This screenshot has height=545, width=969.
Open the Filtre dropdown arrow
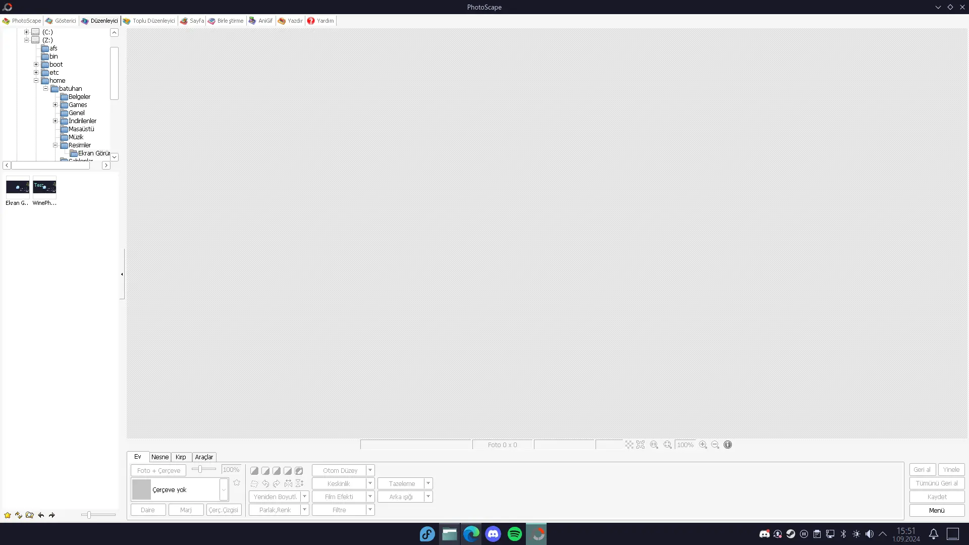370,510
